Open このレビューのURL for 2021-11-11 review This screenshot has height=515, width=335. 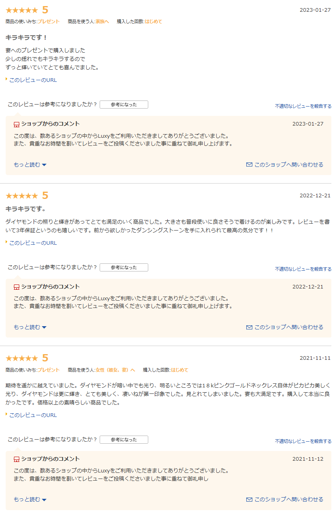coord(33,415)
